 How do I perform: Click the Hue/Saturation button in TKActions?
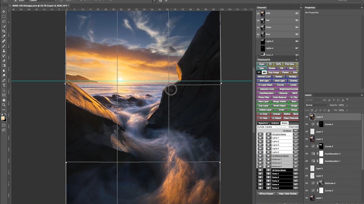click(x=266, y=93)
